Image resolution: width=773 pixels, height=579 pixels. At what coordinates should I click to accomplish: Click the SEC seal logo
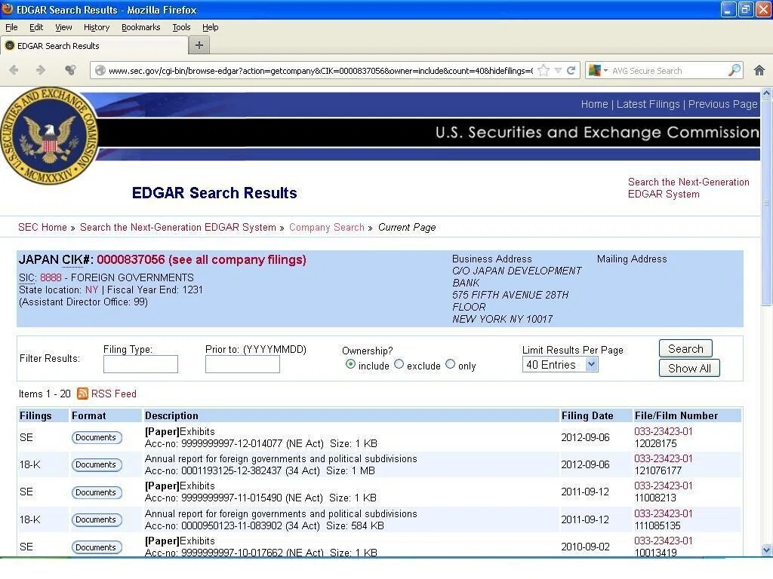point(49,136)
